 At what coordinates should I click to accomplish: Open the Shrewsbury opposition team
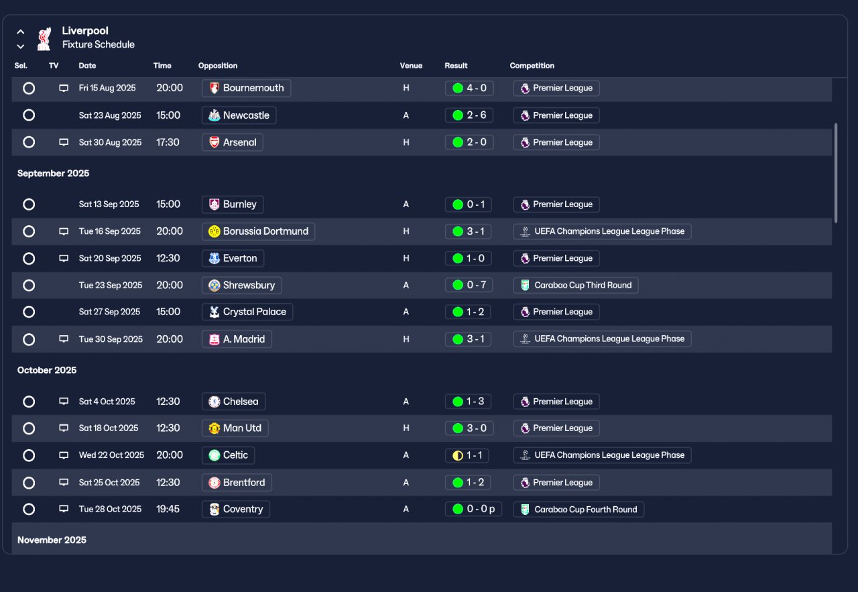point(242,285)
